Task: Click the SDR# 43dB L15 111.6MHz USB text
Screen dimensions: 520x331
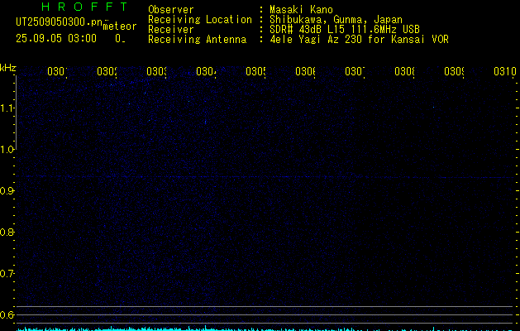Action: pos(345,30)
